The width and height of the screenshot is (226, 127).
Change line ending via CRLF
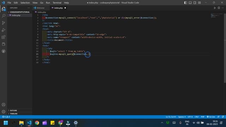[x=197, y=117]
